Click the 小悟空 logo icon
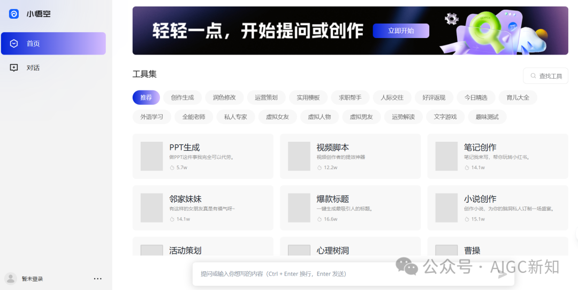This screenshot has width=578, height=290. click(x=14, y=14)
